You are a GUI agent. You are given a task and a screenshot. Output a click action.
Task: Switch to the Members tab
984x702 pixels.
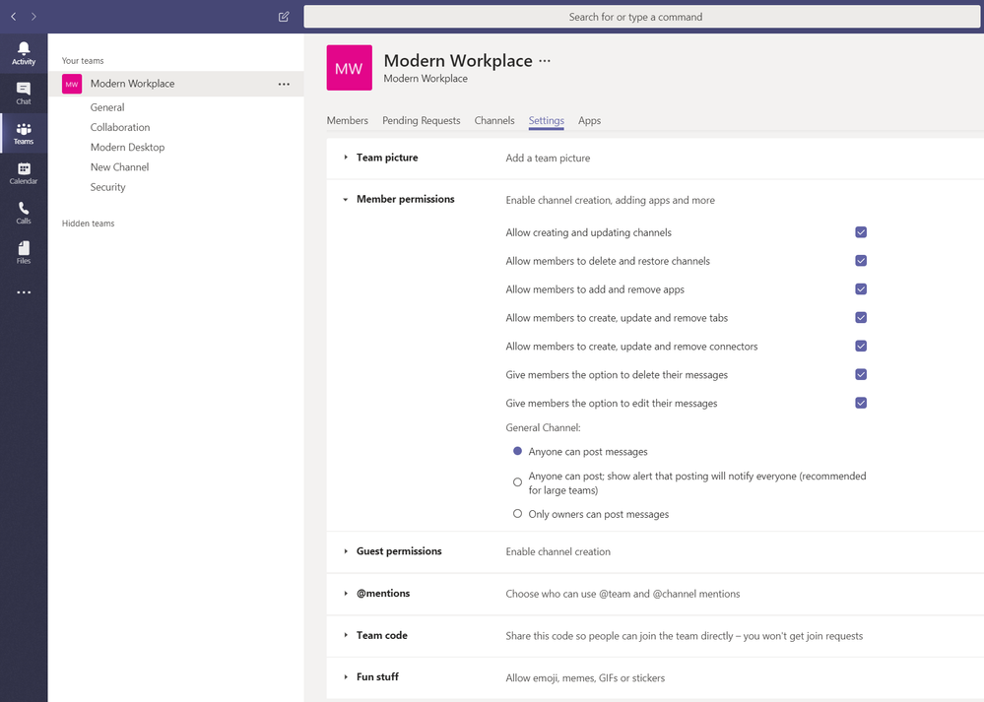tap(347, 120)
